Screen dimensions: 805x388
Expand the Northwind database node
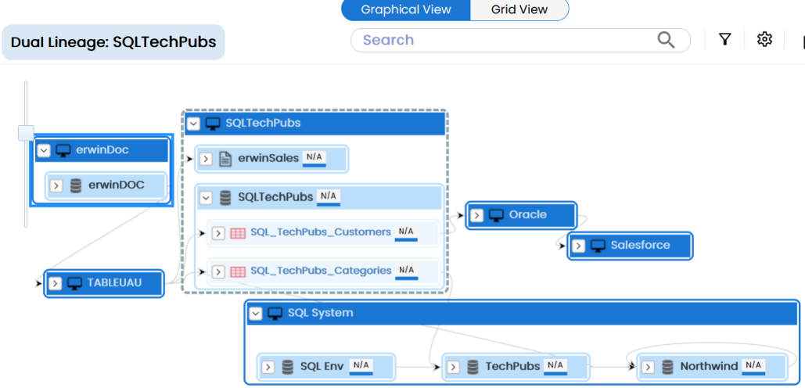[649, 368]
